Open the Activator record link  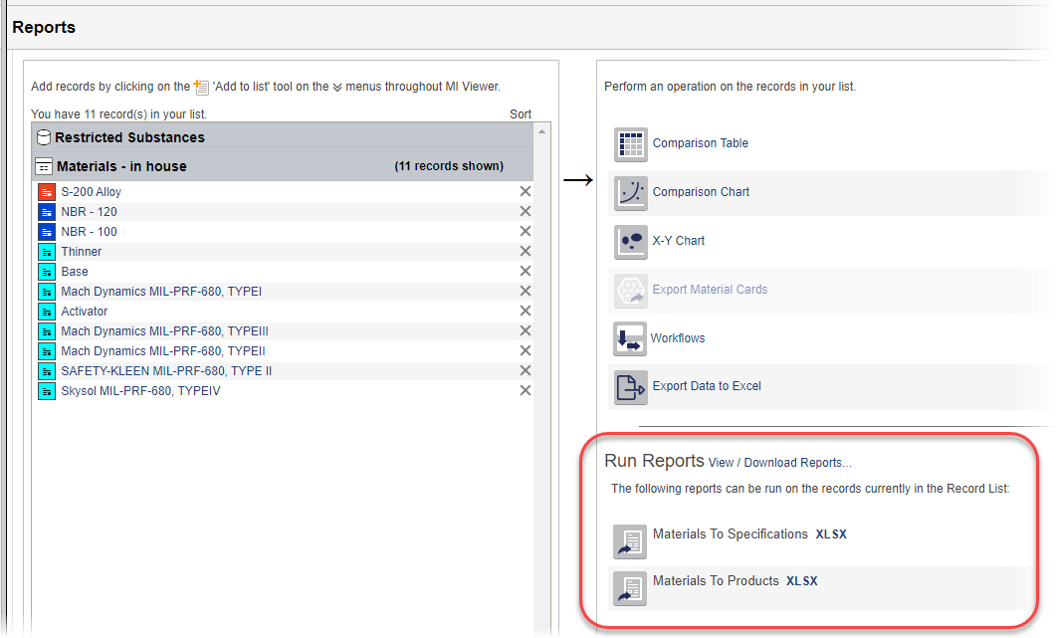85,312
